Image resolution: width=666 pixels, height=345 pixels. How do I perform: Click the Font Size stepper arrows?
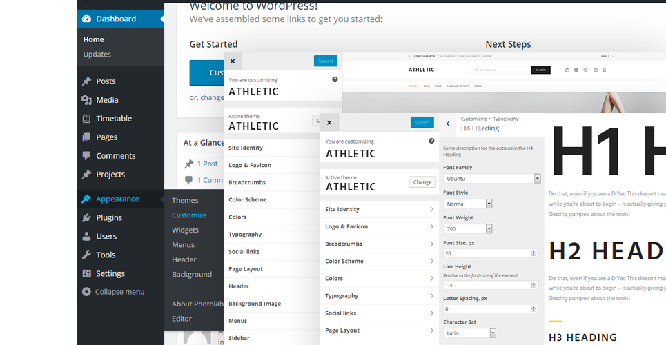pos(534,253)
